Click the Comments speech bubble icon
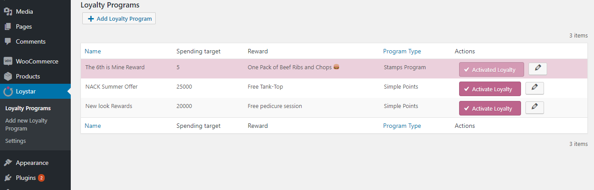594x190 pixels. pyautogui.click(x=8, y=41)
